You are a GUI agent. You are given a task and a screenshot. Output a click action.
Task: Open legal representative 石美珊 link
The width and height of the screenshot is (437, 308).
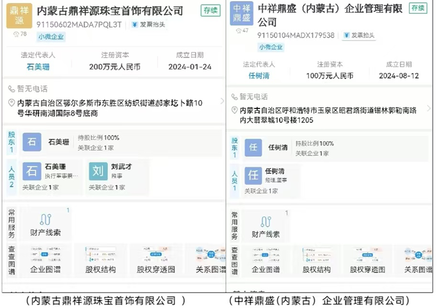point(38,67)
